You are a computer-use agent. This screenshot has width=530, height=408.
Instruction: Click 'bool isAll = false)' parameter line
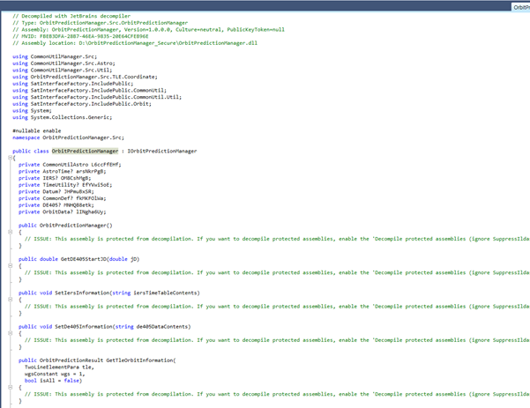[x=53, y=381]
